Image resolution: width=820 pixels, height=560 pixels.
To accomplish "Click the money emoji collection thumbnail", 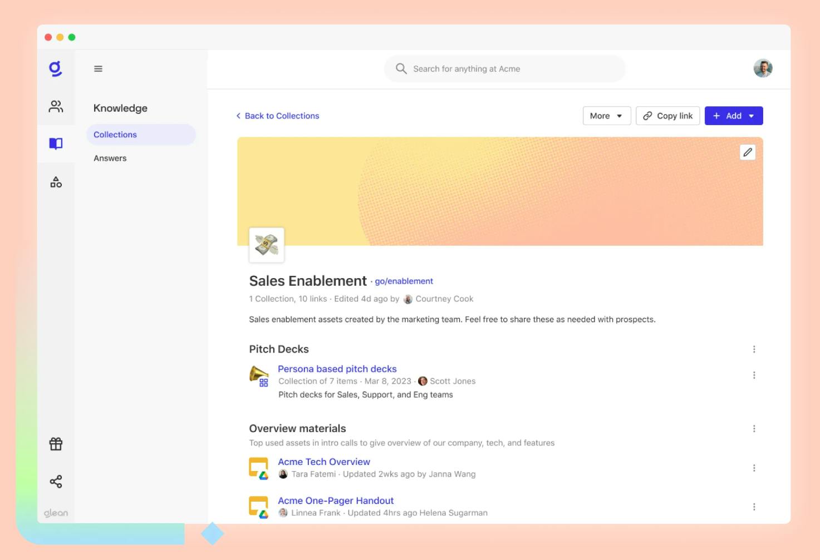I will 267,245.
